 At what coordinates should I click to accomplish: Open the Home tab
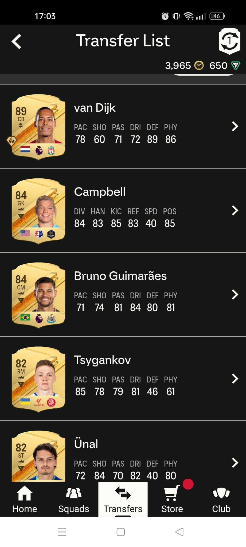point(25,499)
